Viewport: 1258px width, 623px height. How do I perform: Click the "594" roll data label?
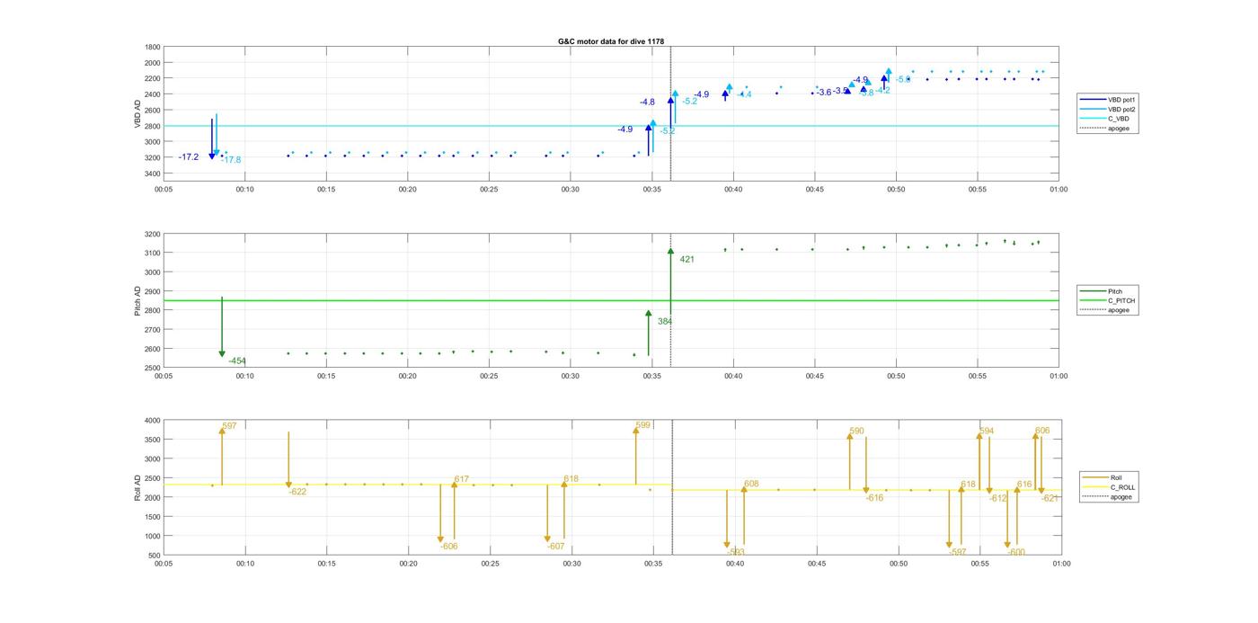(x=987, y=432)
